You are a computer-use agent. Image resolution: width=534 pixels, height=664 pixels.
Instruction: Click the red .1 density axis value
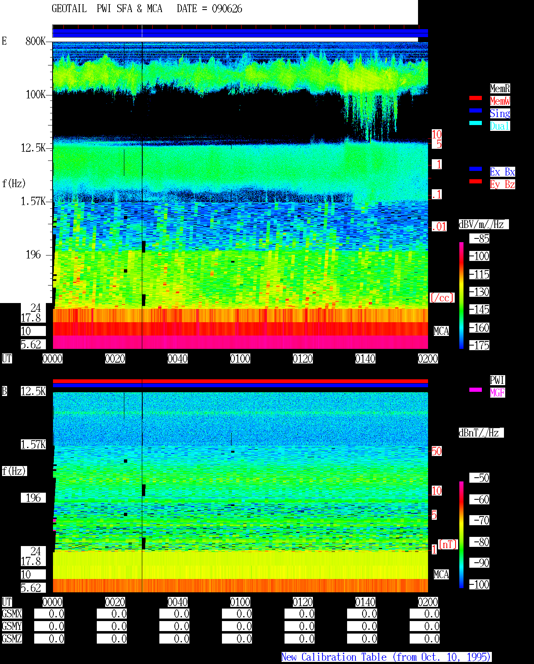click(436, 194)
